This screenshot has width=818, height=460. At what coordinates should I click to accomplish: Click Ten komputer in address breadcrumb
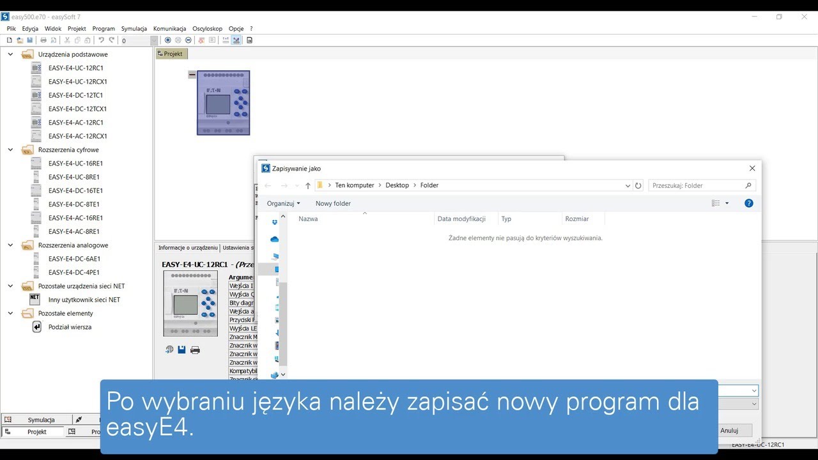pyautogui.click(x=355, y=185)
